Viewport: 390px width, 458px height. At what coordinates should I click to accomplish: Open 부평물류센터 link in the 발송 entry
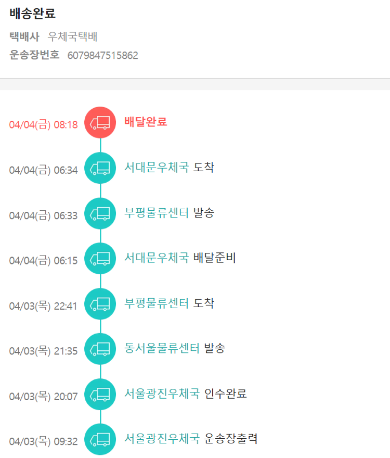point(157,212)
